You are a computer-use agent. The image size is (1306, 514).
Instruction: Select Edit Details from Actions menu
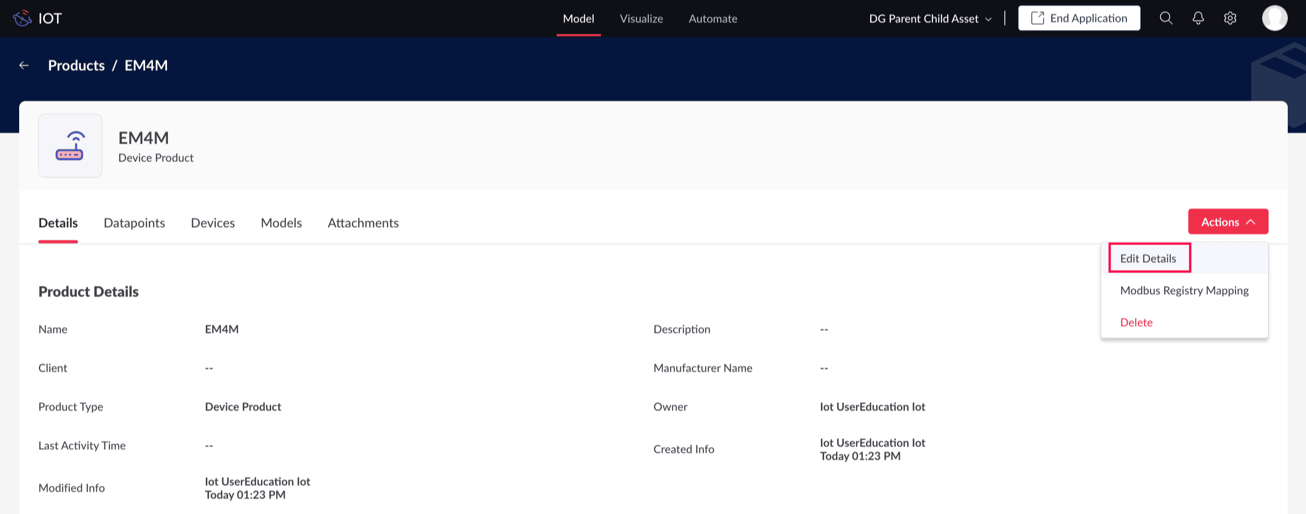(x=1148, y=259)
